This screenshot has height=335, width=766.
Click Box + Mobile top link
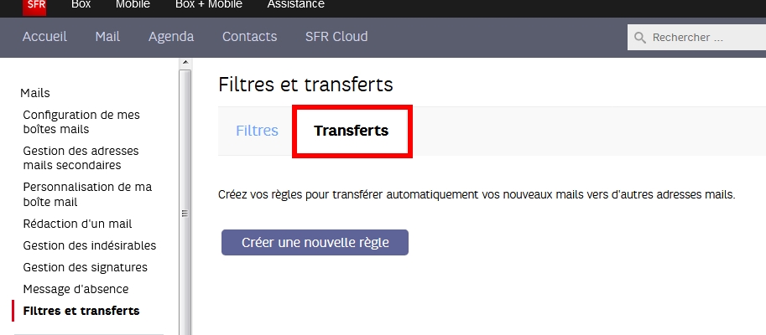click(209, 5)
